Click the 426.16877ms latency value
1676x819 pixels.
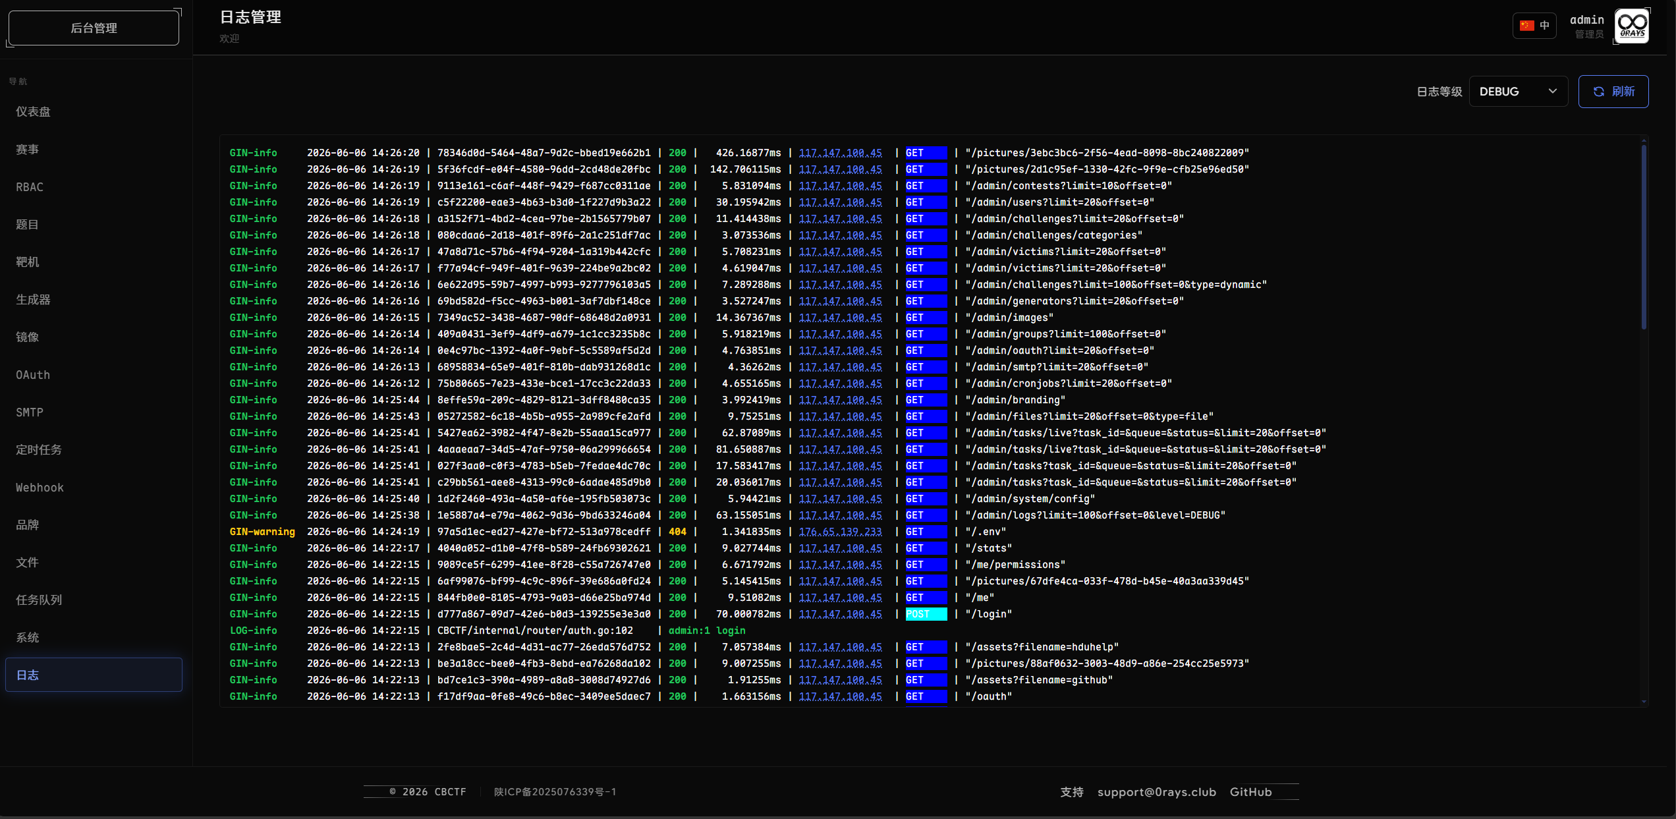click(748, 153)
